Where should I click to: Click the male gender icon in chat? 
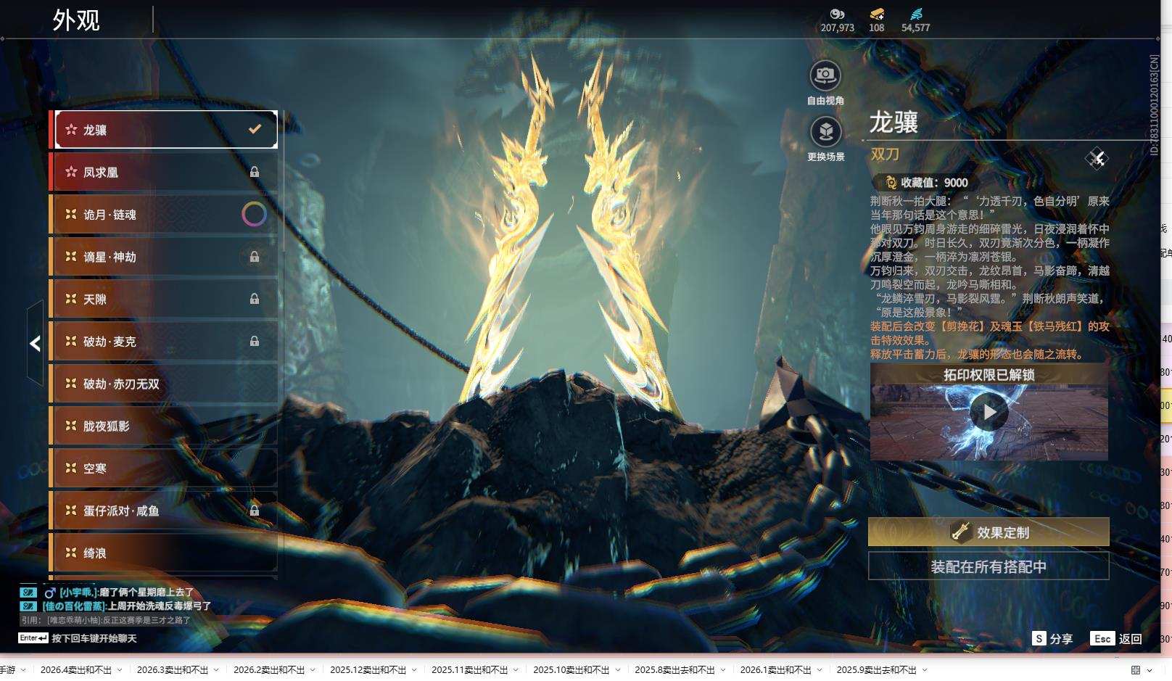(x=50, y=593)
